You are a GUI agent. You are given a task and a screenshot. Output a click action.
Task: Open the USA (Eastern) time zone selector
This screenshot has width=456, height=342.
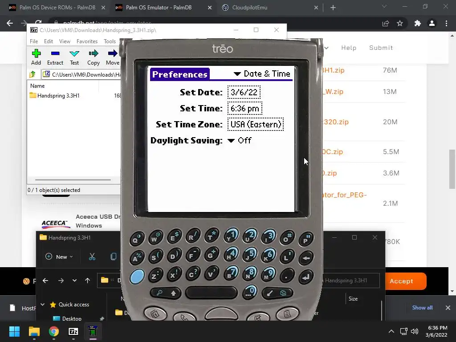tap(255, 124)
